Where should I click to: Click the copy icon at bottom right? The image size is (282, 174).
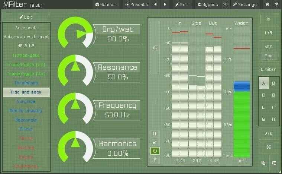tap(263, 163)
